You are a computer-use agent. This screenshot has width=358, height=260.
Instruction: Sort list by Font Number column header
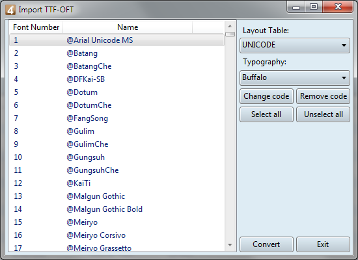pos(36,27)
